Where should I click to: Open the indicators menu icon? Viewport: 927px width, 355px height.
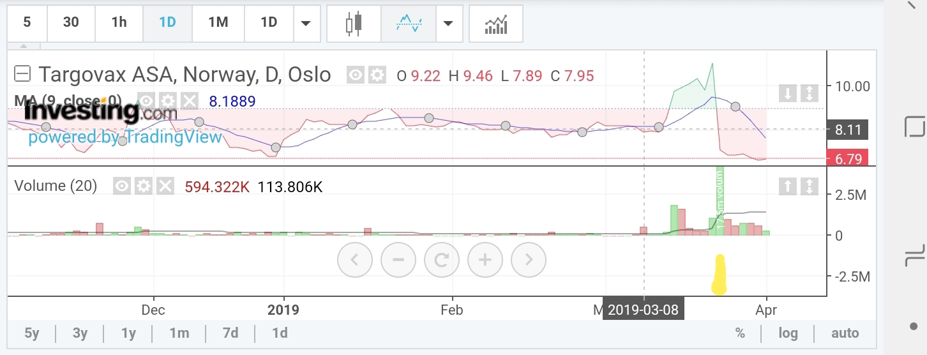click(x=496, y=24)
